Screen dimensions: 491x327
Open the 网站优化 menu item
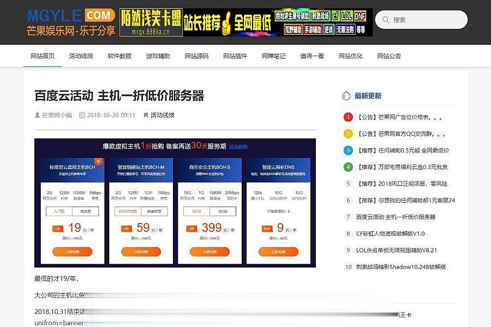[351, 56]
